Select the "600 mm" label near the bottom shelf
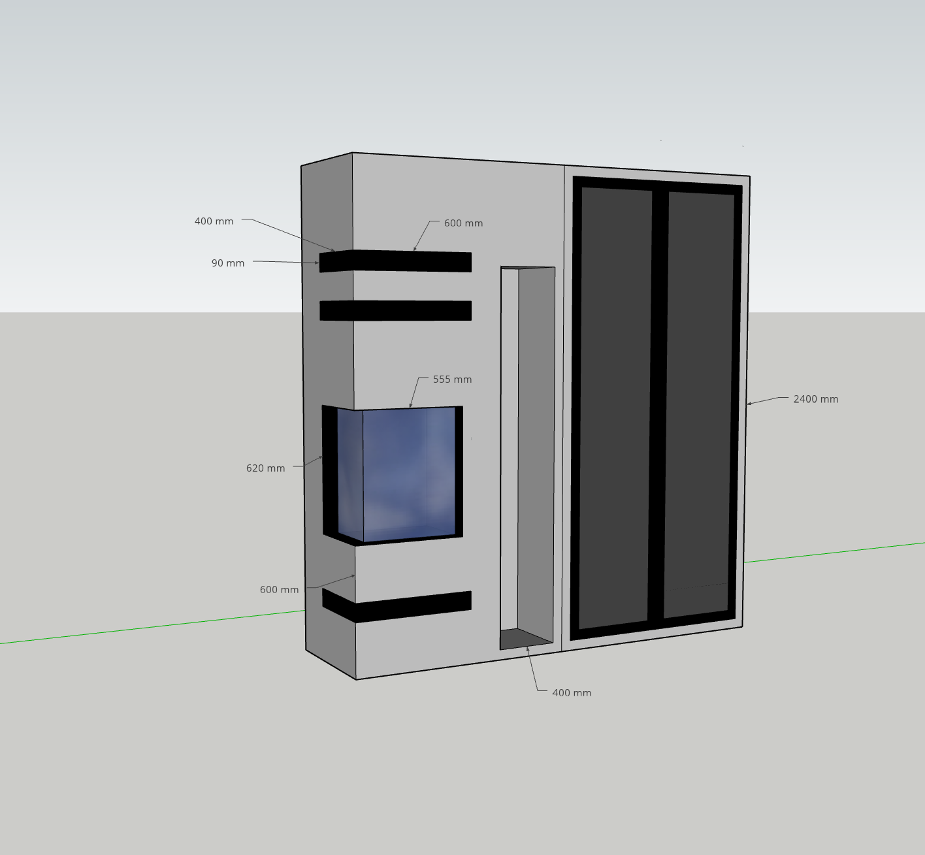This screenshot has height=855, width=925. pos(279,590)
